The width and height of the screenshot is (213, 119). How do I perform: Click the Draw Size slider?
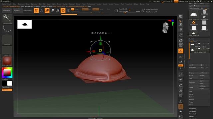129,12
